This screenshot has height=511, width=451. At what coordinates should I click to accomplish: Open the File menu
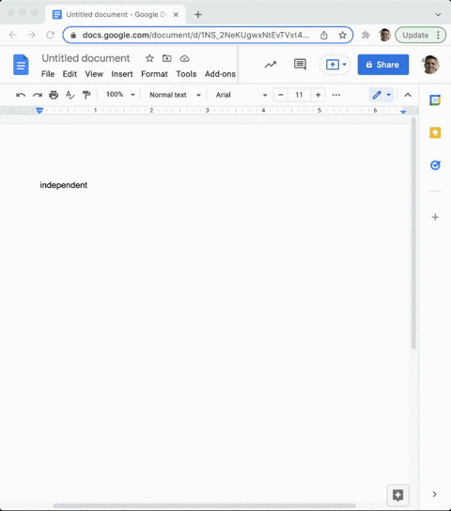tap(48, 74)
